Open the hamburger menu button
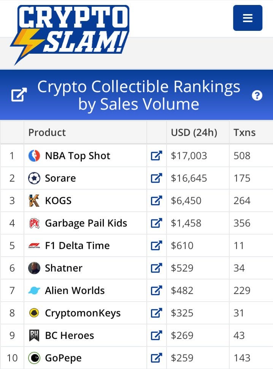This screenshot has height=369, width=273. point(248,18)
